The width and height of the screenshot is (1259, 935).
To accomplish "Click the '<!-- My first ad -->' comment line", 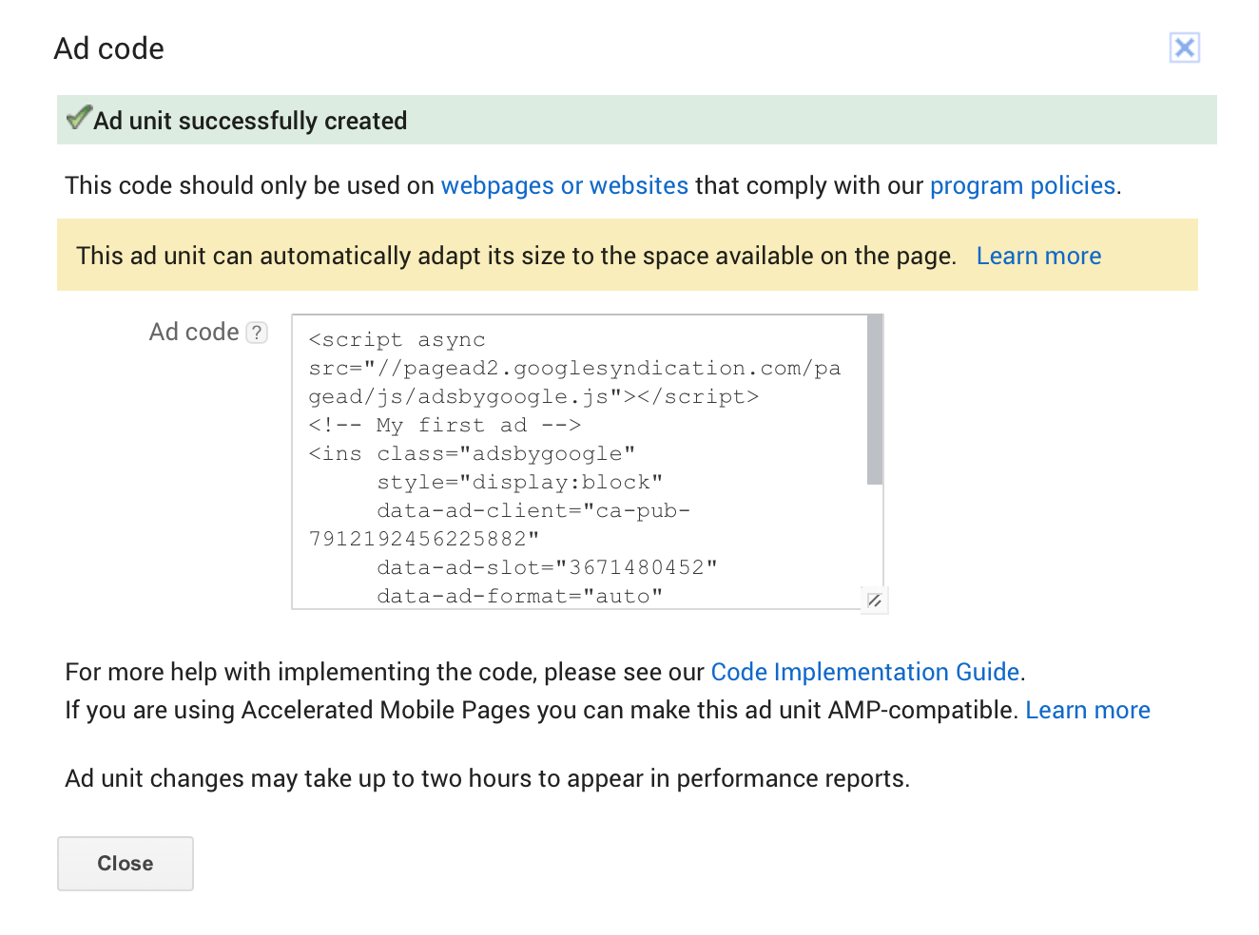I will pos(444,425).
